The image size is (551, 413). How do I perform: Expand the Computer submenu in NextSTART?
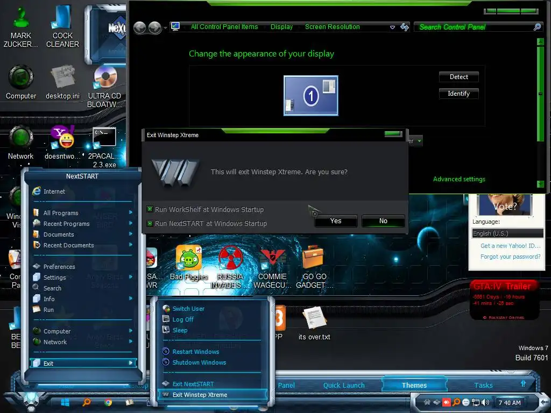[82, 331]
